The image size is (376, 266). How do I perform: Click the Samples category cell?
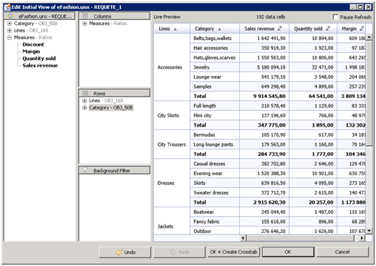pyautogui.click(x=215, y=87)
